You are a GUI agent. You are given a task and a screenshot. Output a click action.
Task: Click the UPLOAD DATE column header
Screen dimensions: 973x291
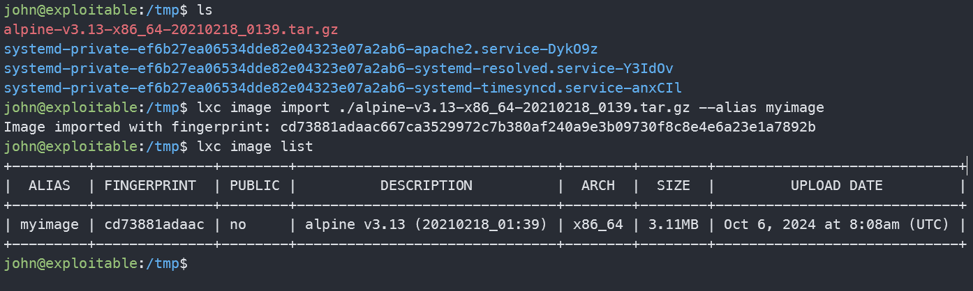click(x=836, y=186)
